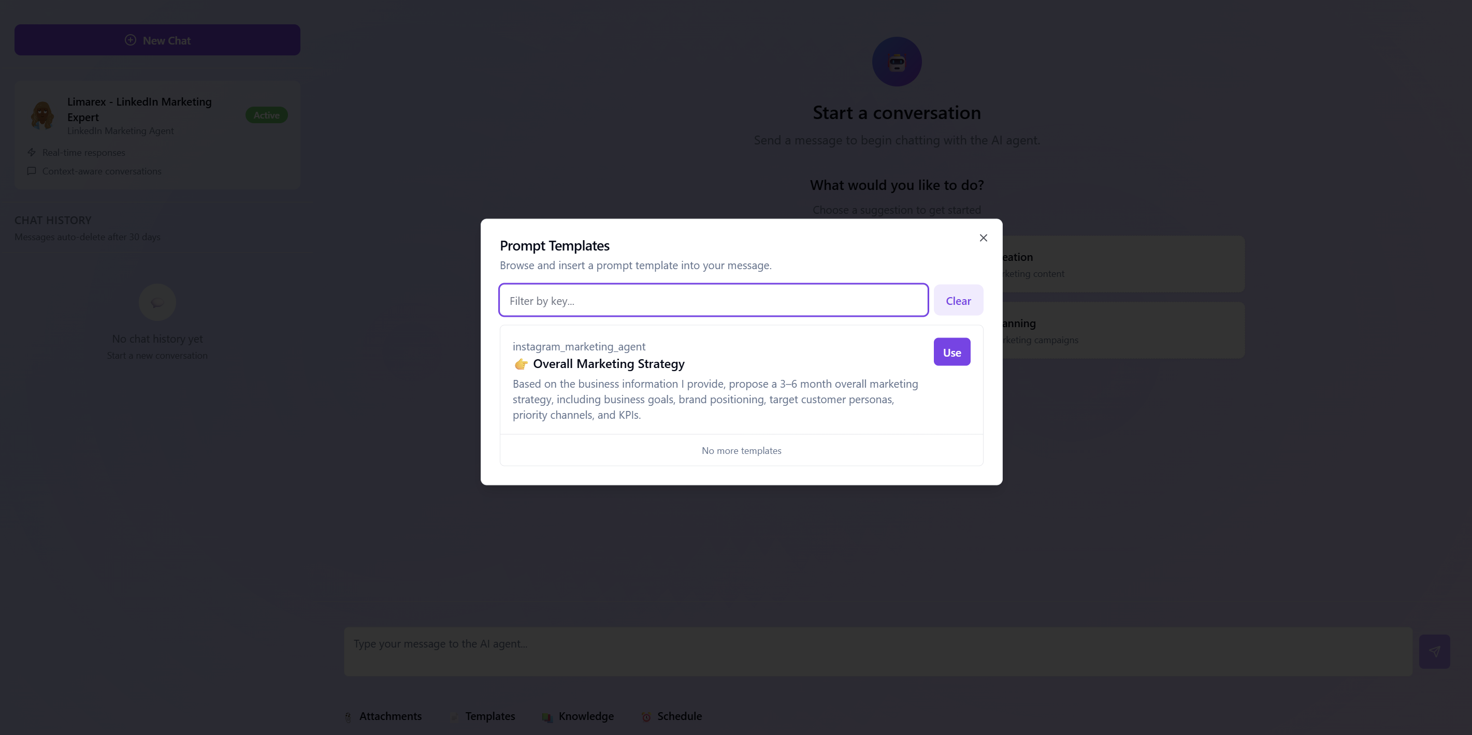1472x735 pixels.
Task: Click the robot avatar above Start a conversation
Action: tap(896, 62)
